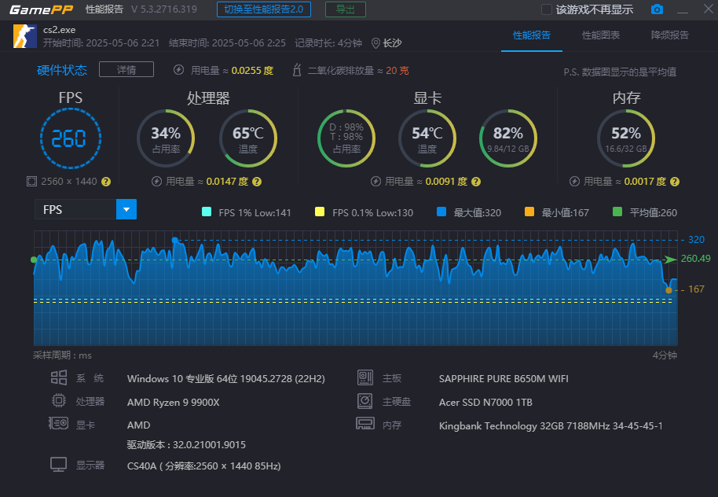Open help icon next to 2560 x 1440
718x497 pixels.
(x=106, y=182)
